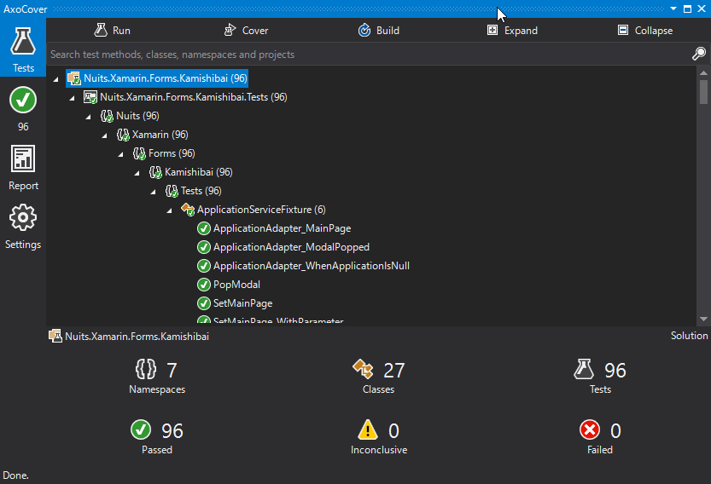Screen dimensions: 711x484
Task: Click the Build button
Action: point(379,31)
